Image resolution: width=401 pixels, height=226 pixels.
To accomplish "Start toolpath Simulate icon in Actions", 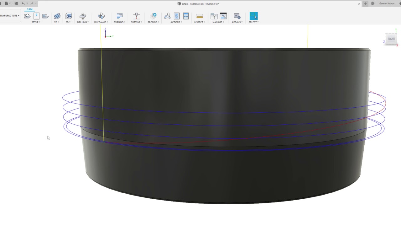I will (x=168, y=16).
